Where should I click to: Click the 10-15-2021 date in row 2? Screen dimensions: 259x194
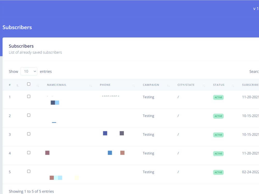point(250,116)
